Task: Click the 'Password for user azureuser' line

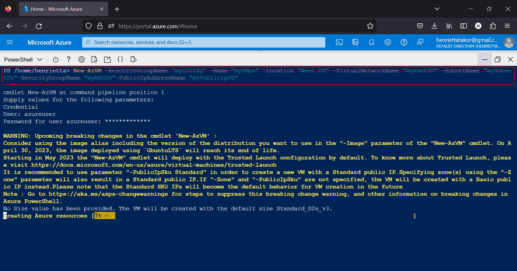Action: [x=77, y=121]
